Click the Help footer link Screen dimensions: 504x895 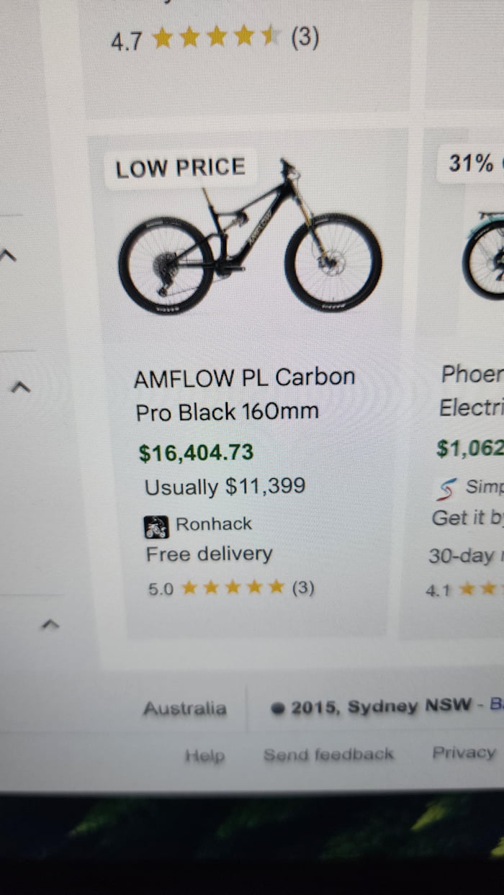(206, 755)
